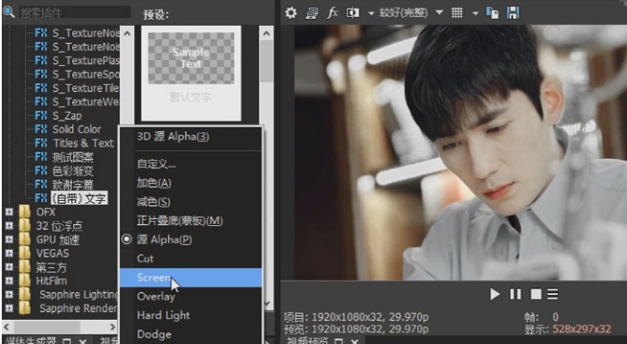Stop the video preview playback
The image size is (627, 344).
536,294
